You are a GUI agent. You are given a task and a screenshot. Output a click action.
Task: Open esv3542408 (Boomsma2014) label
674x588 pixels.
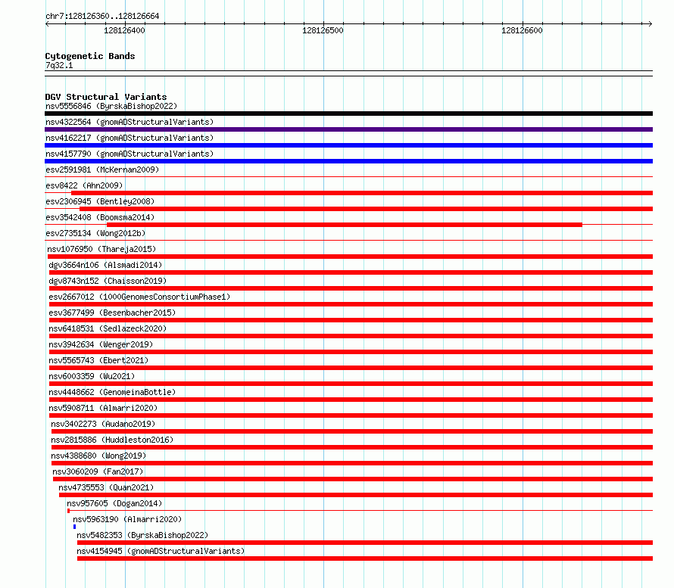pyautogui.click(x=100, y=217)
